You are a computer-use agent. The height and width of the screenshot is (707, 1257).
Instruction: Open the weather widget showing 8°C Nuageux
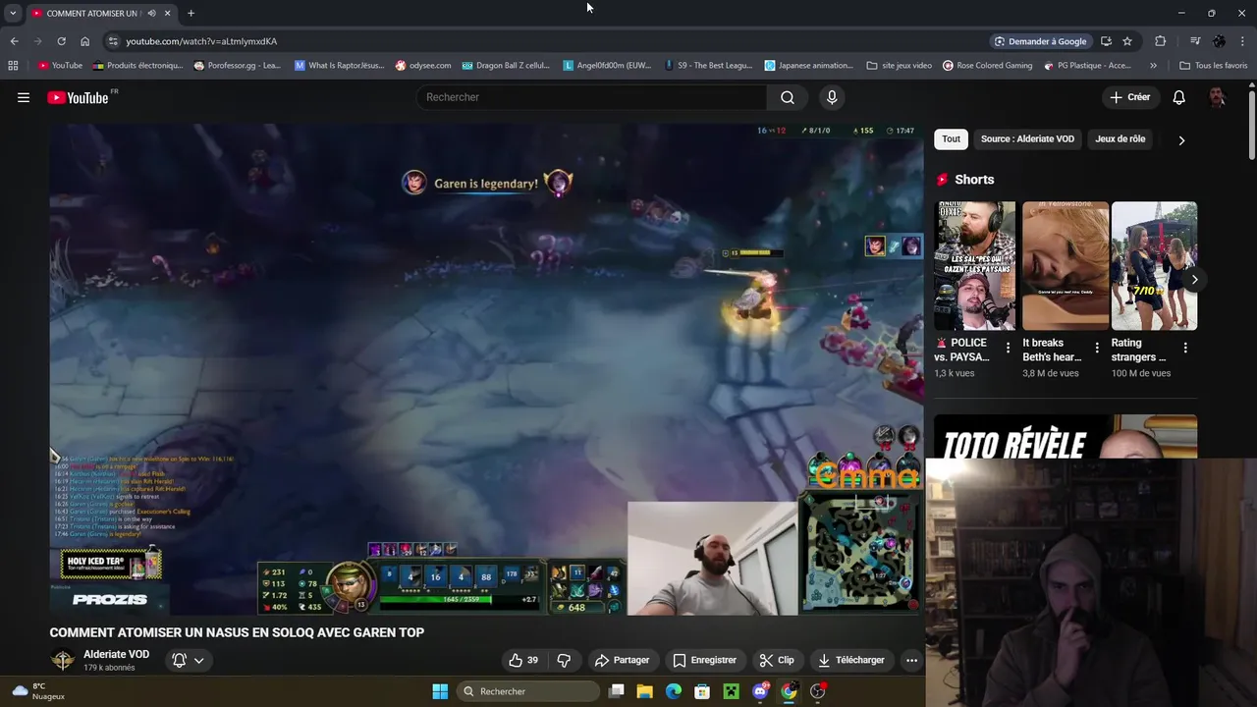39,691
